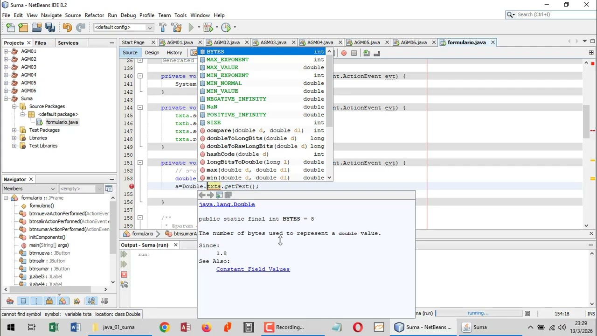Toggle Show Inner Classes in Navigator
Image resolution: width=597 pixels, height=336 pixels.
(63, 301)
